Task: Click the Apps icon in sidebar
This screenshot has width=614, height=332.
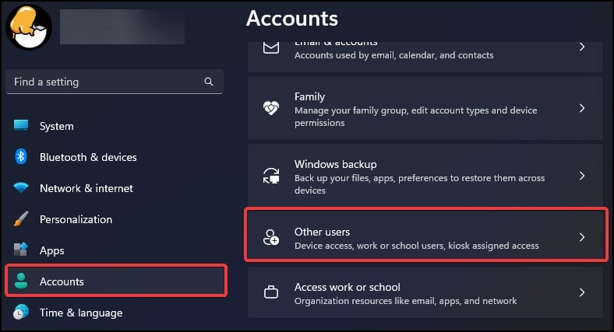Action: (x=21, y=250)
